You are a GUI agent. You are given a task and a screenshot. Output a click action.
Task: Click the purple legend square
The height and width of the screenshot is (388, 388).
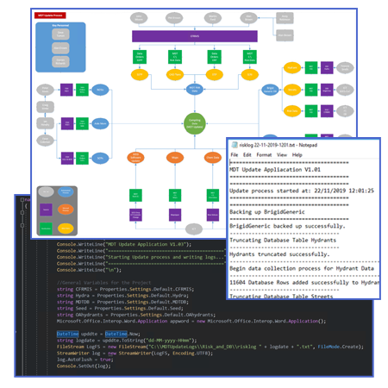tap(46, 210)
